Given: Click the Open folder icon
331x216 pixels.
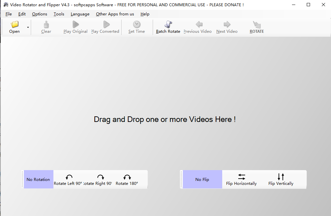Looking at the screenshot, I should pos(14,25).
